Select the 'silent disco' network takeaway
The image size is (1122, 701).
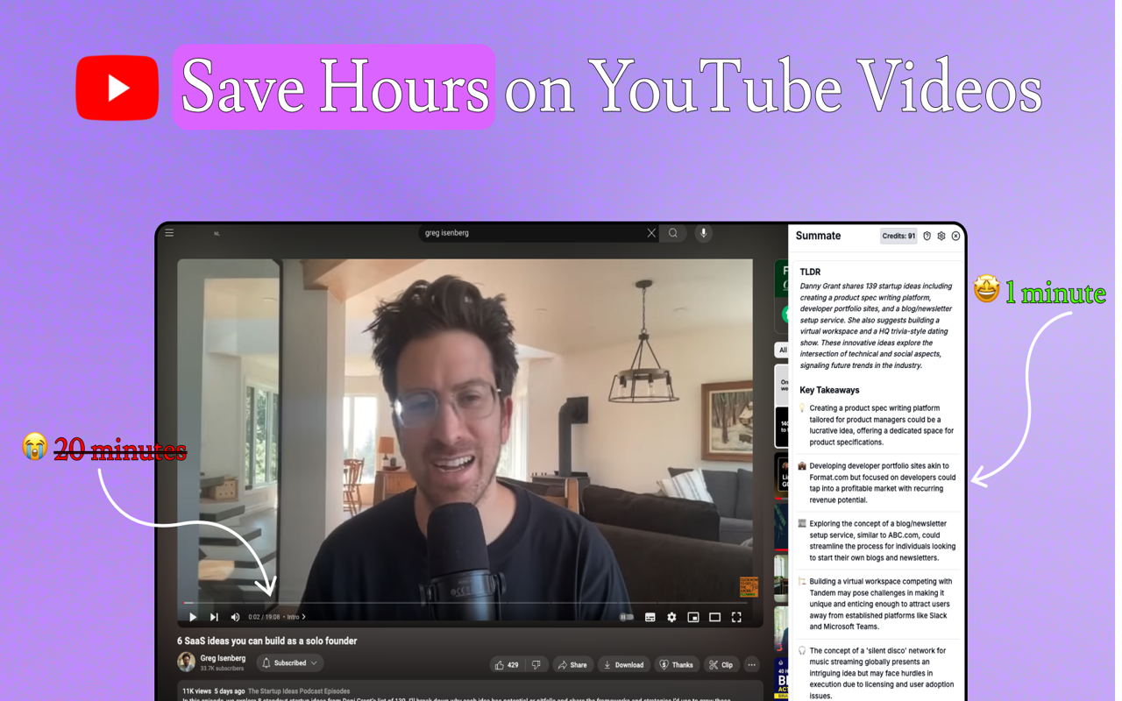coord(877,673)
